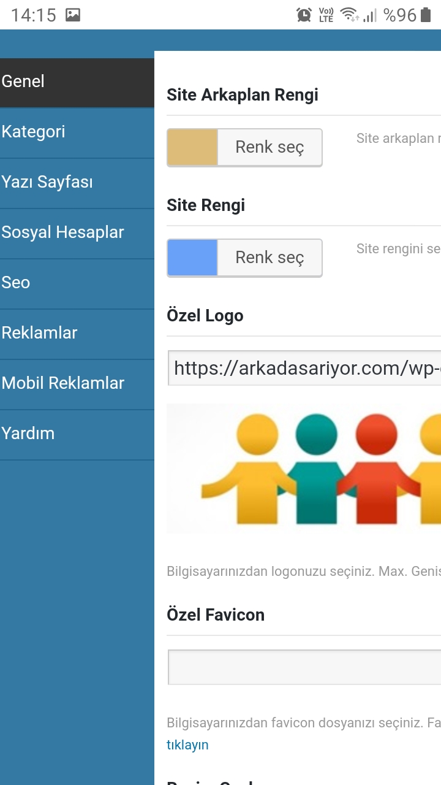Focus the empty Özel Favicon field
Image resolution: width=441 pixels, height=785 pixels.
[x=304, y=667]
